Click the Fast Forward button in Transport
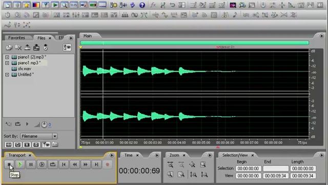Screen dimensions: 328x185 coord(86,164)
